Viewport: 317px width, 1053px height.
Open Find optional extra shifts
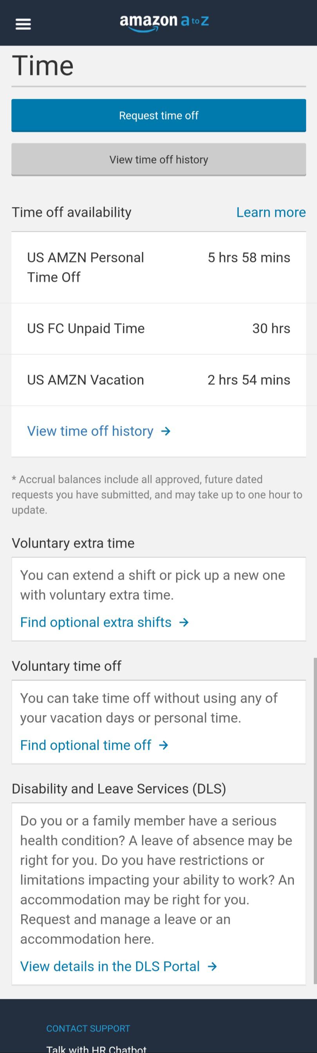(95, 622)
